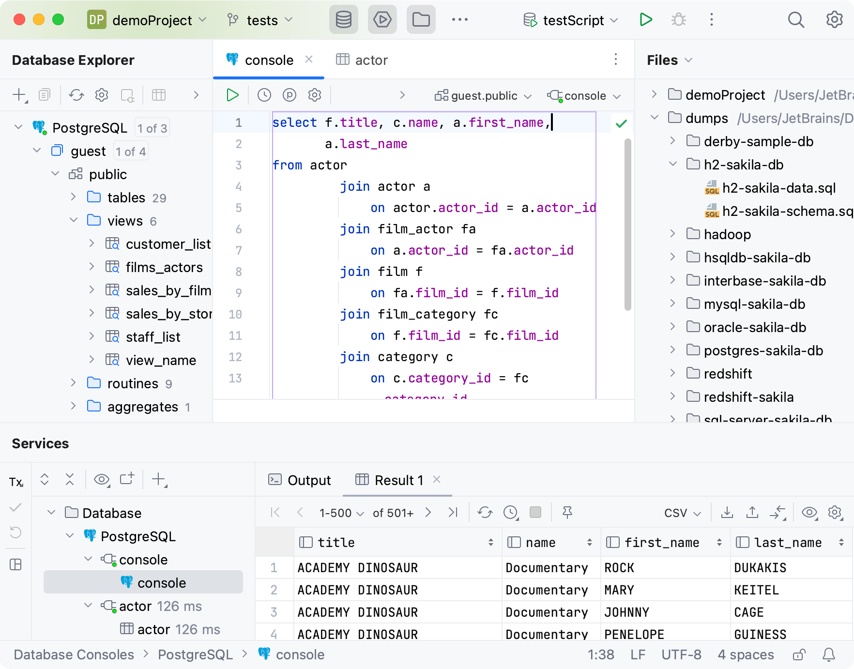Add new data source with plus icon
854x669 pixels.
[19, 95]
